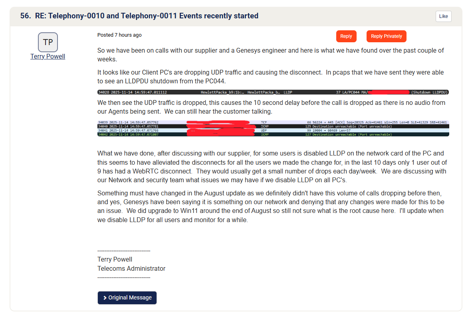Click Terry Powell's name in the signature
The width and height of the screenshot is (468, 315).
115,259
